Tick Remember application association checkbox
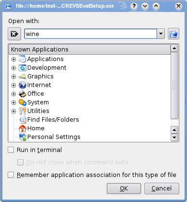The image size is (187, 202). click(x=11, y=175)
